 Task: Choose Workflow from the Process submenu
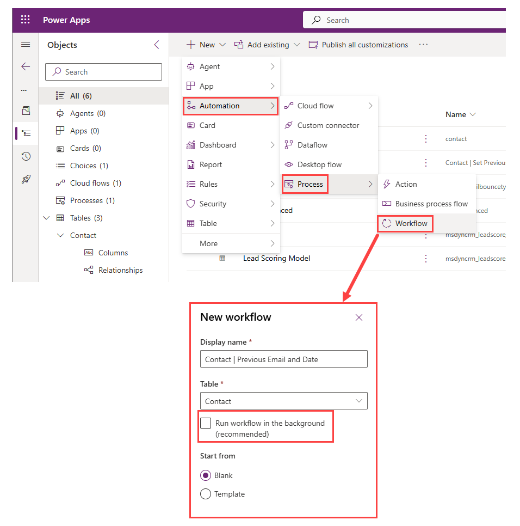[x=427, y=223]
